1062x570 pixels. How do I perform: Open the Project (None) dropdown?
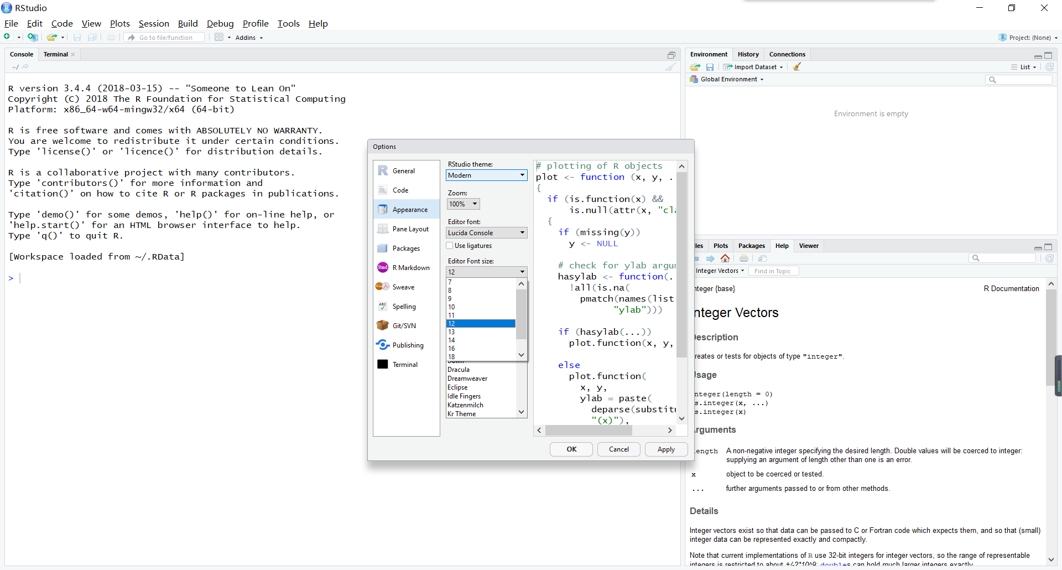[x=1028, y=38]
